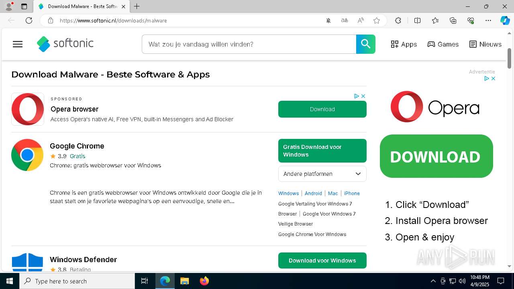514x289 pixels.
Task: Add page to favorites star
Action: (x=377, y=20)
